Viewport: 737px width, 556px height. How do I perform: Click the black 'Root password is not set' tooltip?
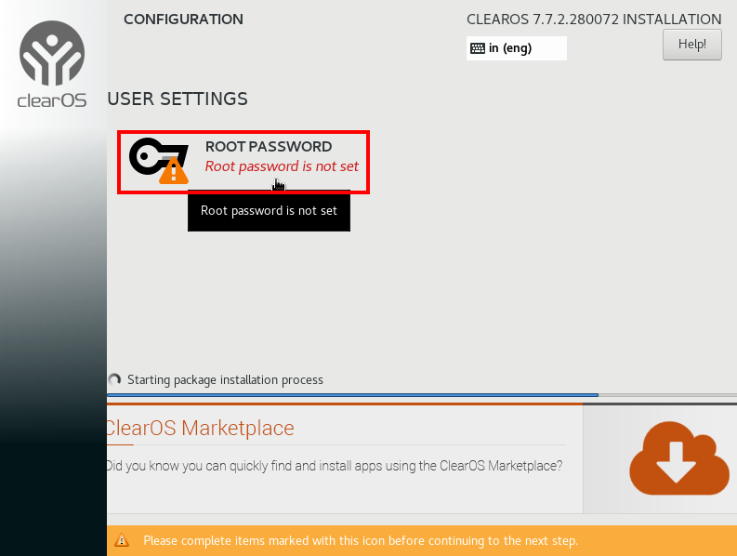269,211
